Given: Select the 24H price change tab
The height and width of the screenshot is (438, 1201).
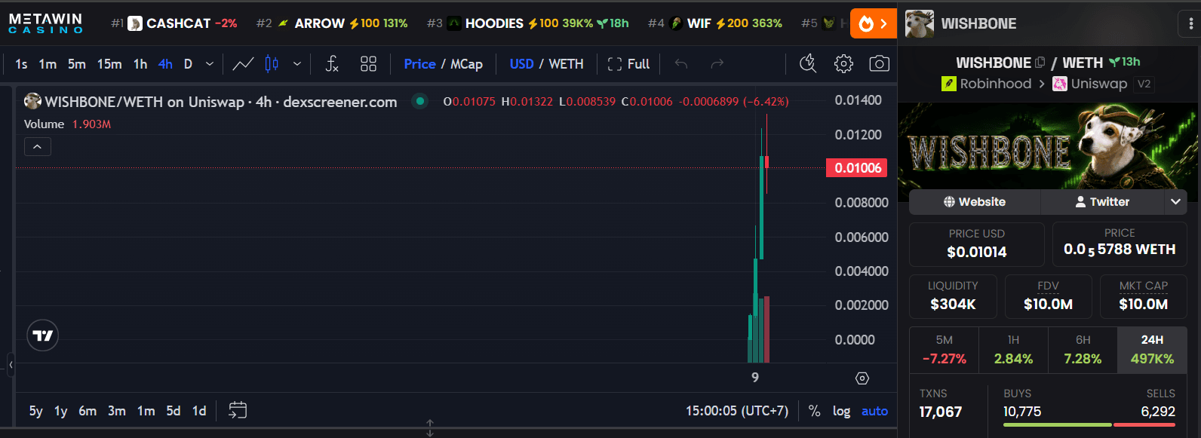Looking at the screenshot, I should 1152,350.
